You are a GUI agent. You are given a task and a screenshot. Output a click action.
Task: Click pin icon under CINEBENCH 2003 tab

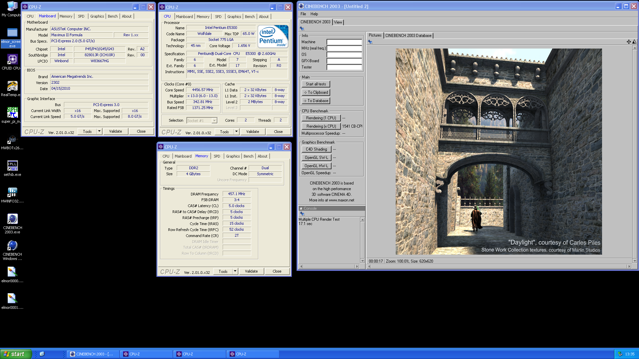click(302, 29)
